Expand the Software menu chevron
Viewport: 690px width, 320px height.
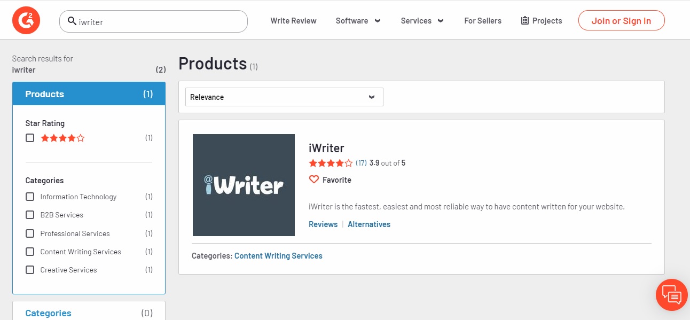pos(378,21)
